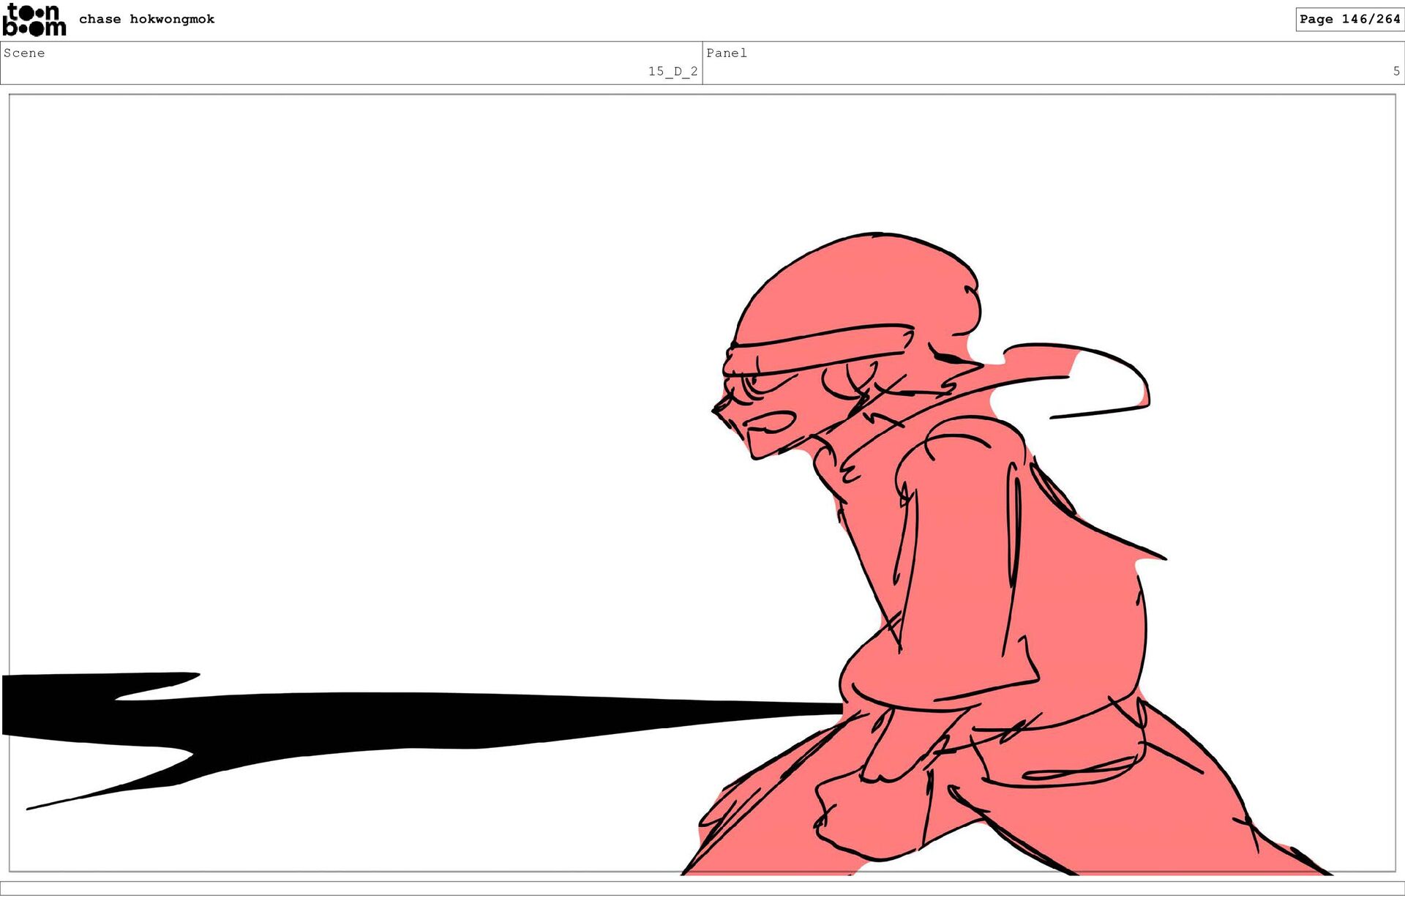Viewport: 1405px width, 909px height.
Task: Click the blank white area of the storyboard panel
Action: point(366,366)
